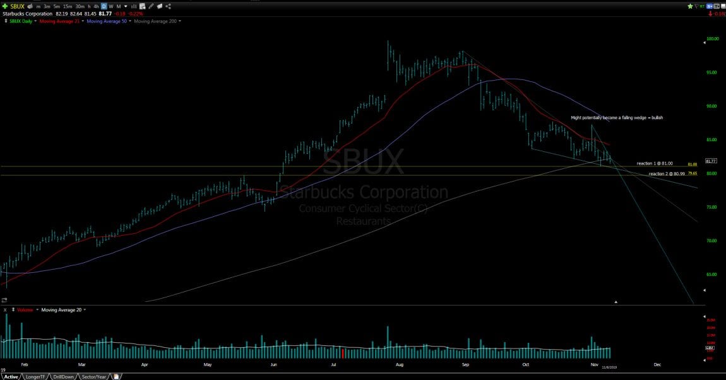This screenshot has height=380, width=726.
Task: Click the red Volume plot label
Action: (25, 309)
